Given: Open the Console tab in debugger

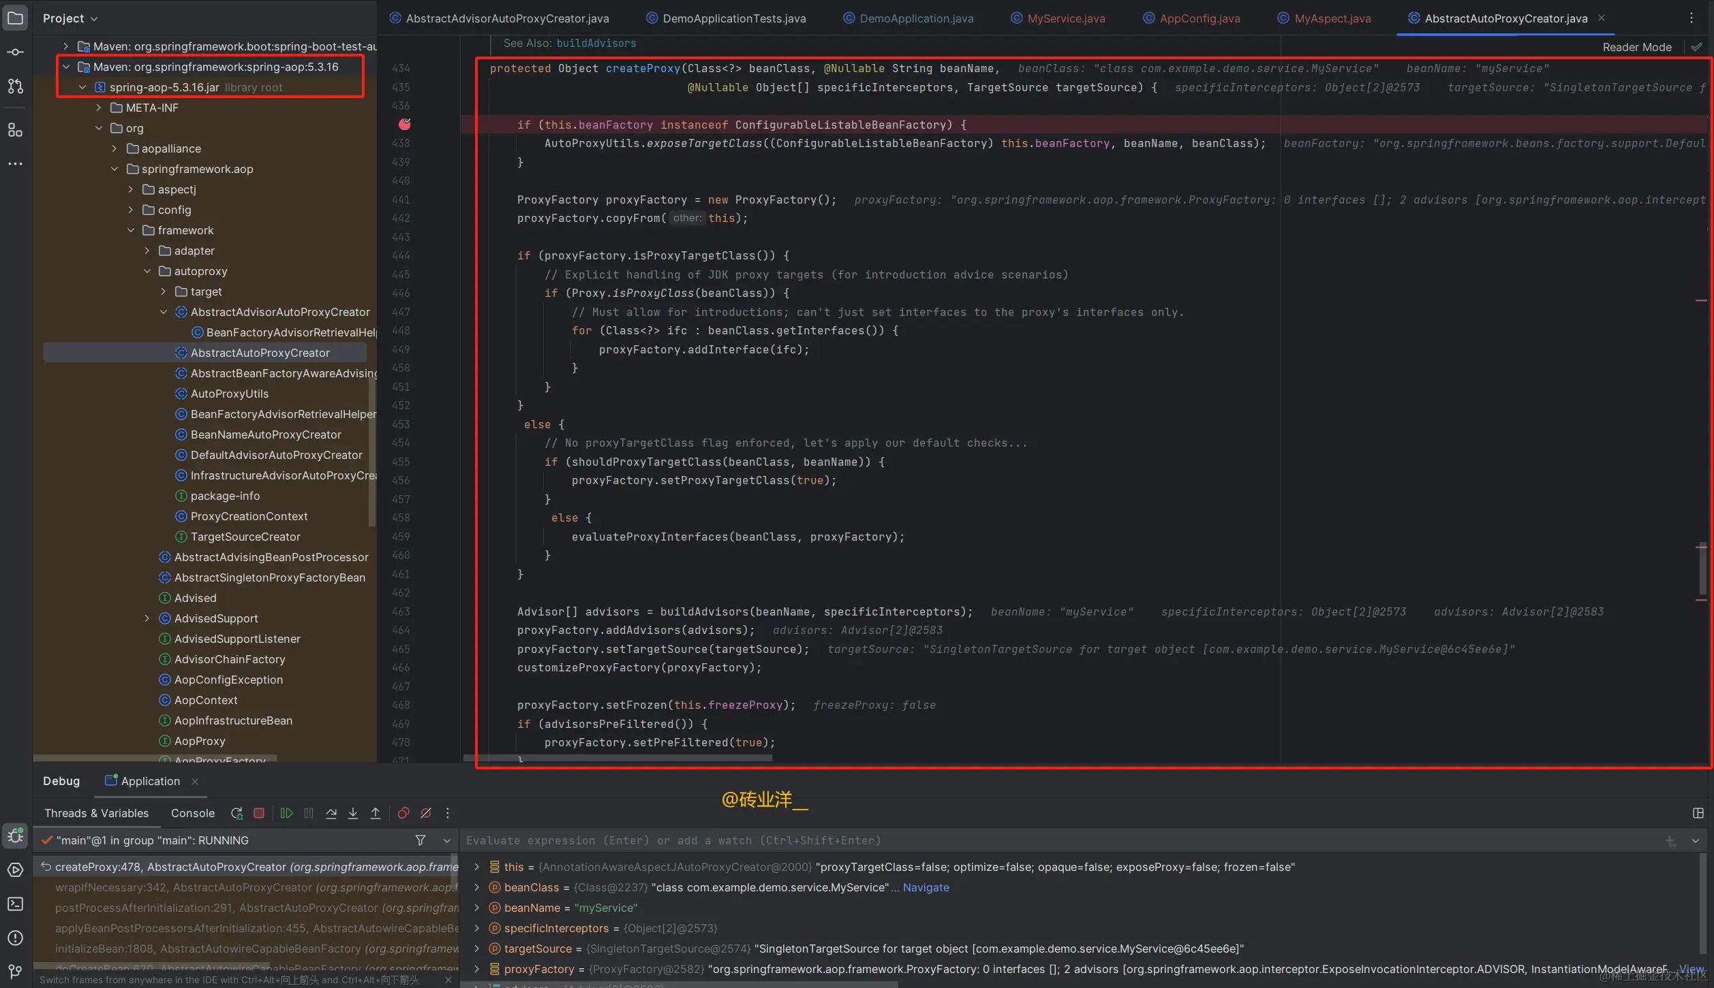Looking at the screenshot, I should pyautogui.click(x=193, y=813).
